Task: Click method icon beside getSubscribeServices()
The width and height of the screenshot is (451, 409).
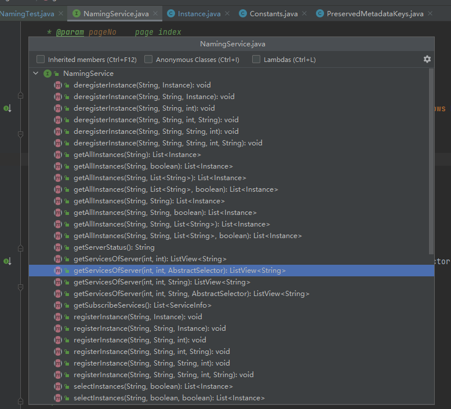Action: (x=58, y=305)
